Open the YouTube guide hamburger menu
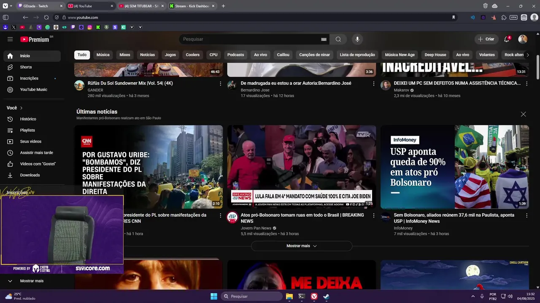This screenshot has width=540, height=303. [x=10, y=39]
